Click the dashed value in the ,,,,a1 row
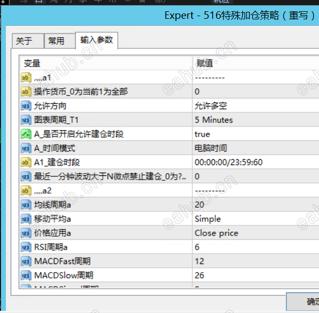Viewport: 319px width, 313px height. point(210,78)
